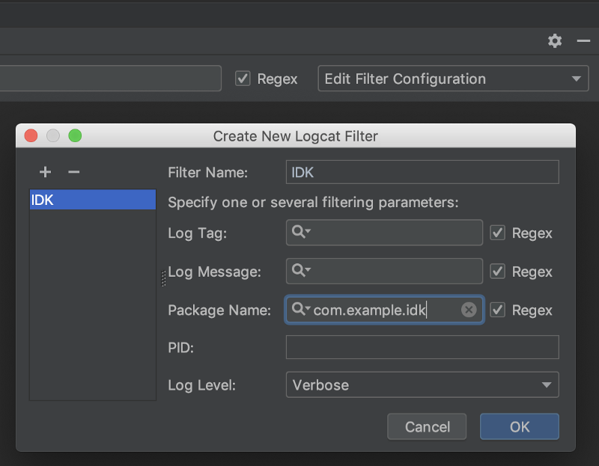The image size is (599, 466).
Task: Confirm the filter with OK
Action: coord(520,427)
